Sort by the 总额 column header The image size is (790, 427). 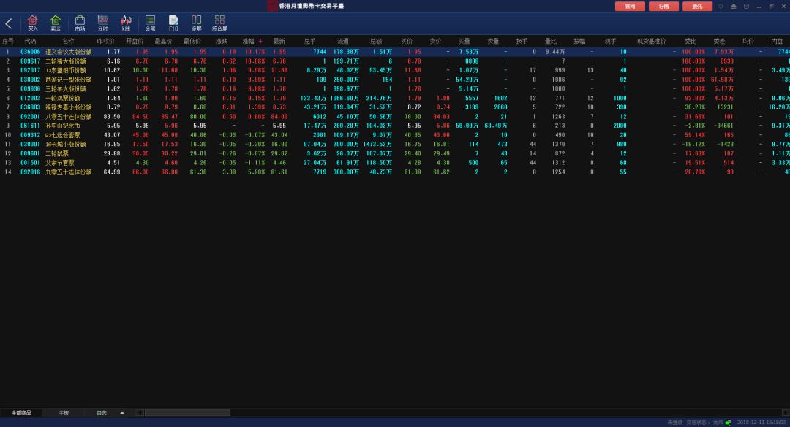tap(376, 42)
